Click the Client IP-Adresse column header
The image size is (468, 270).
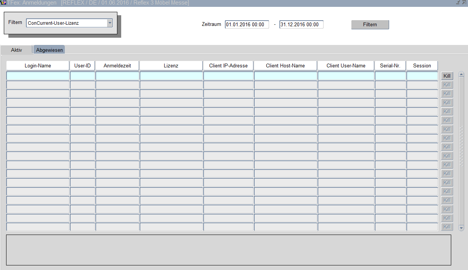(x=228, y=66)
